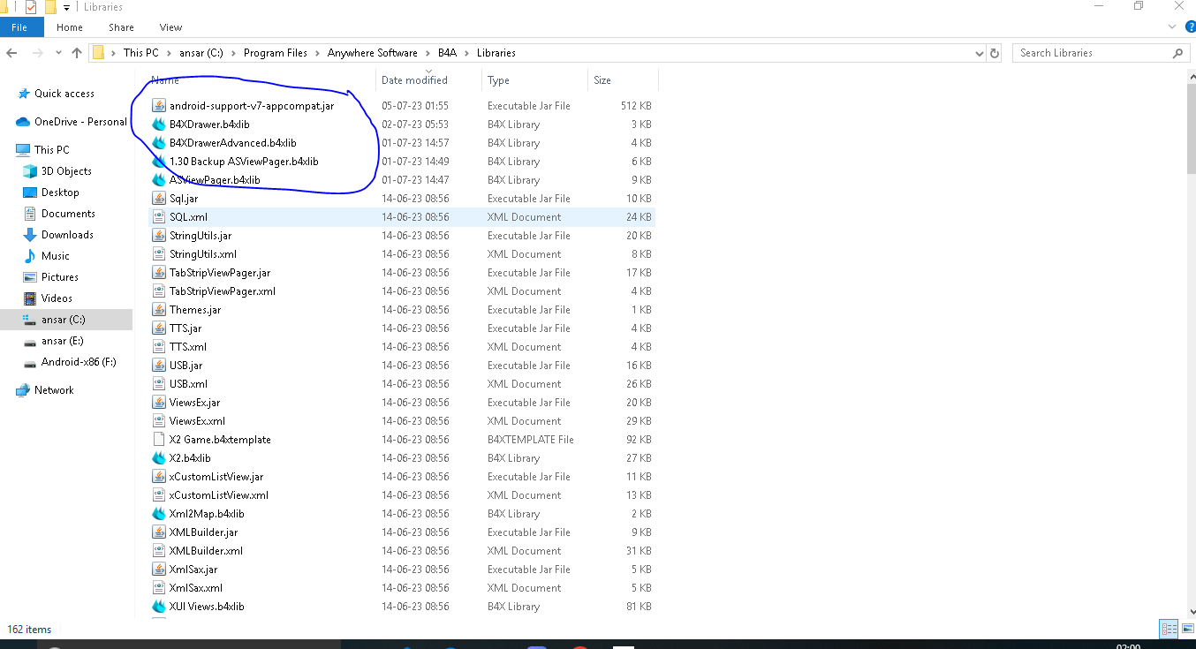This screenshot has height=649, width=1196.
Task: Open the Customize Quick Access Toolbar dropdown
Action: (x=66, y=8)
